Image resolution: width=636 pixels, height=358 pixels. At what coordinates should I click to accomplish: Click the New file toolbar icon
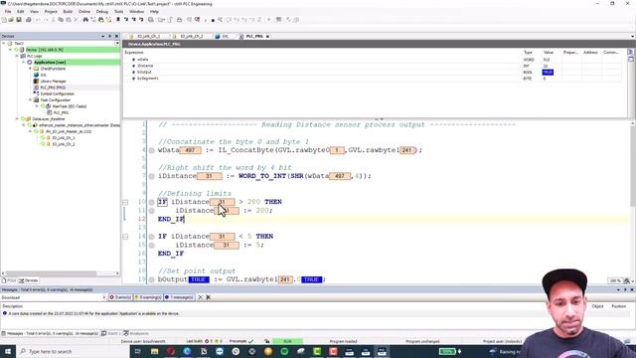click(4, 20)
